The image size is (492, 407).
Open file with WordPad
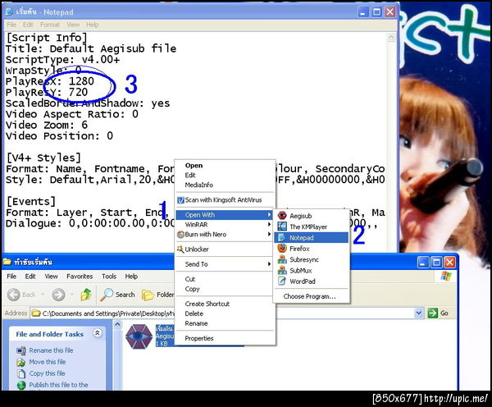[312, 281]
